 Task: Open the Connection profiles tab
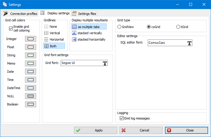pos(20,13)
